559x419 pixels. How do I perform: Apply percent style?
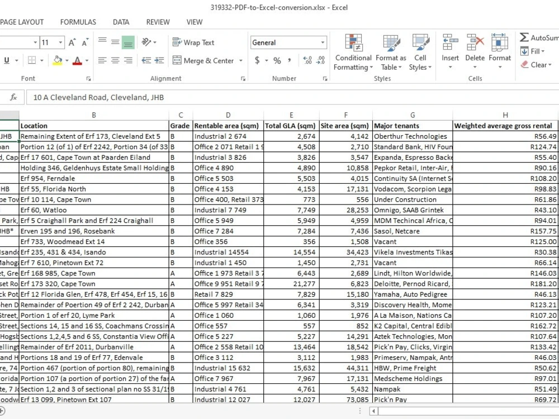[277, 60]
